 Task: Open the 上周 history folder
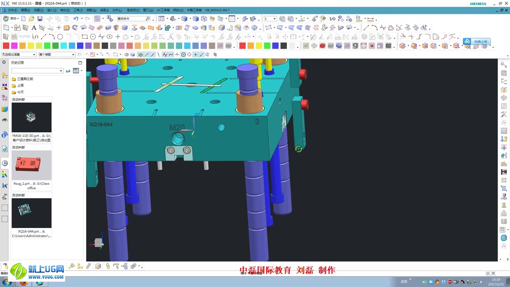point(18,85)
